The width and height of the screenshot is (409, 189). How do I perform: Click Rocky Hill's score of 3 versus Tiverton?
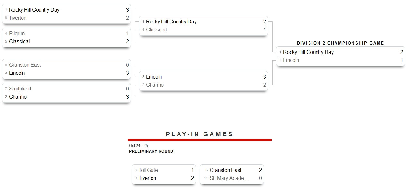pos(127,10)
